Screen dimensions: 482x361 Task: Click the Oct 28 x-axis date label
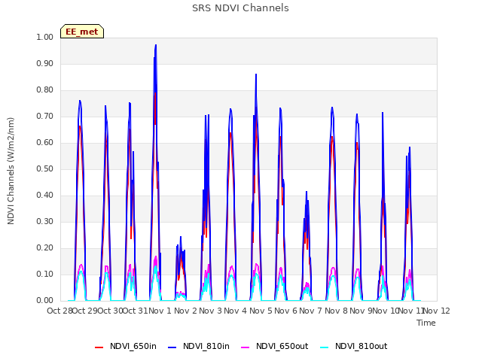pos(59,311)
